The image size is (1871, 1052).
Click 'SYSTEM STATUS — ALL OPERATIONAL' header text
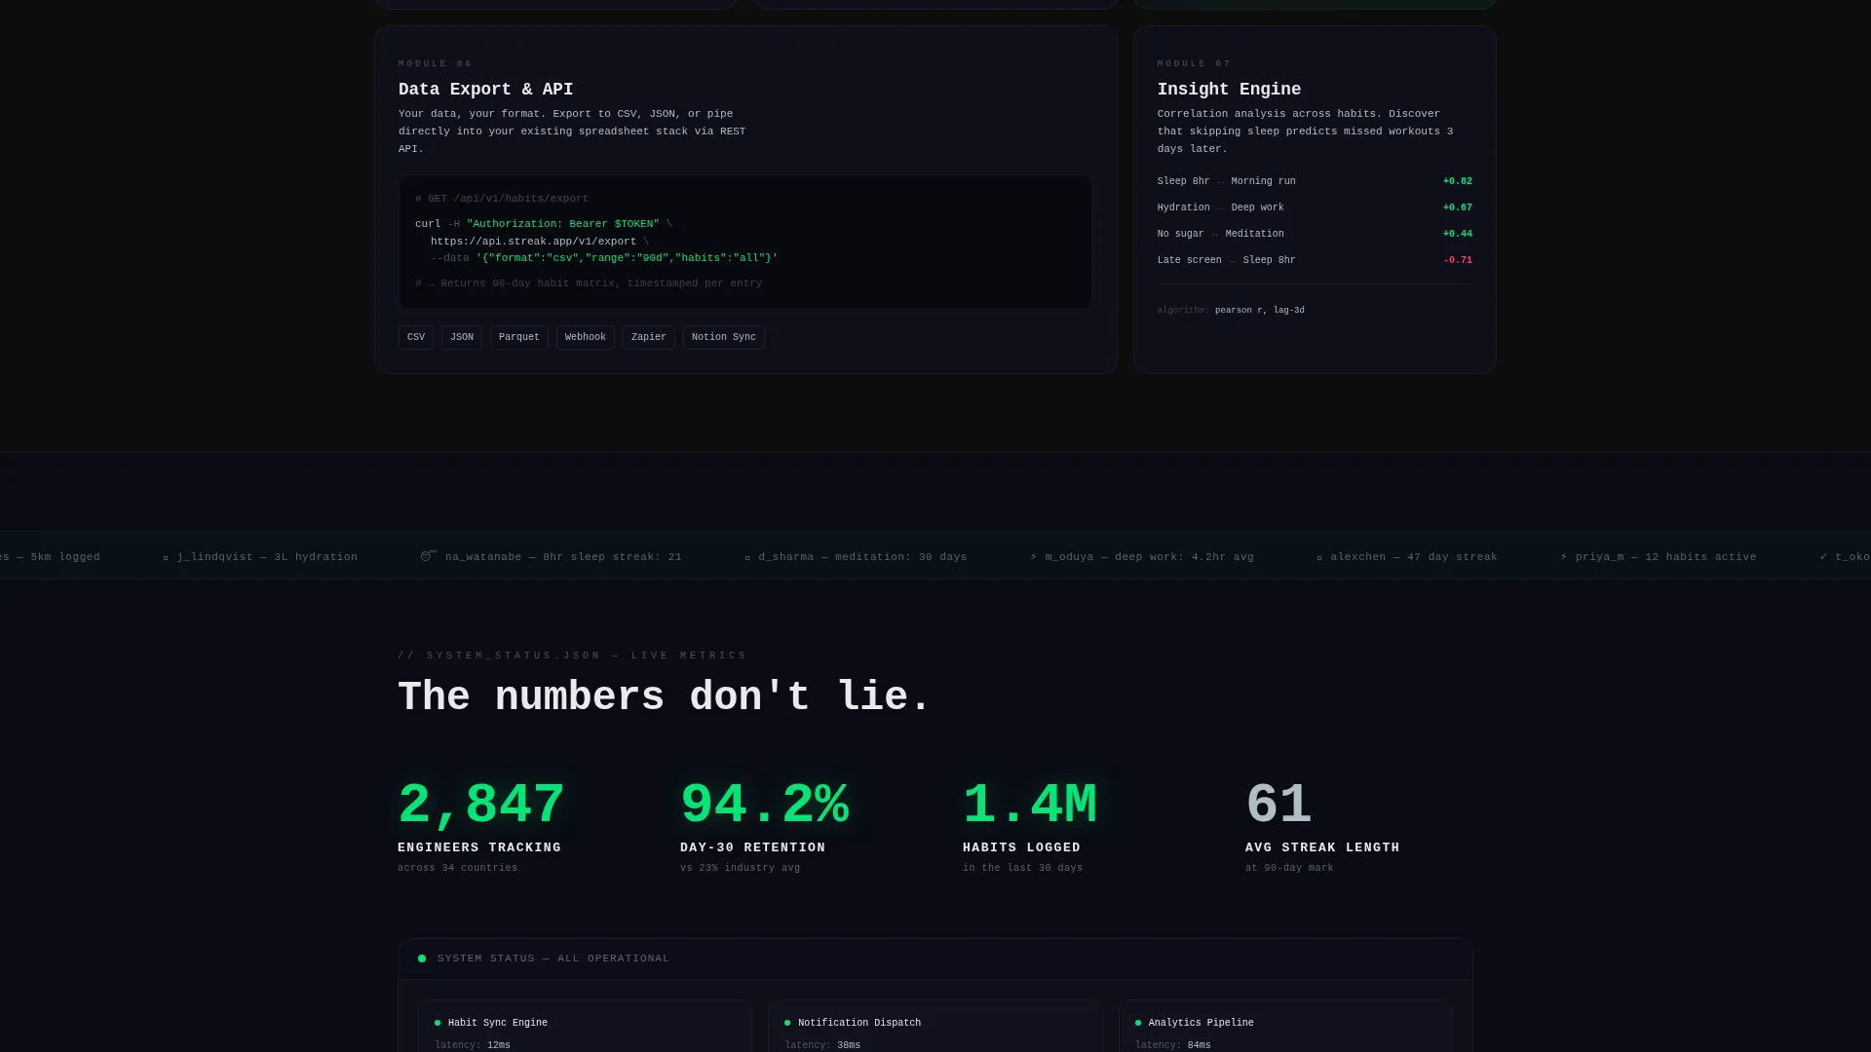click(554, 958)
